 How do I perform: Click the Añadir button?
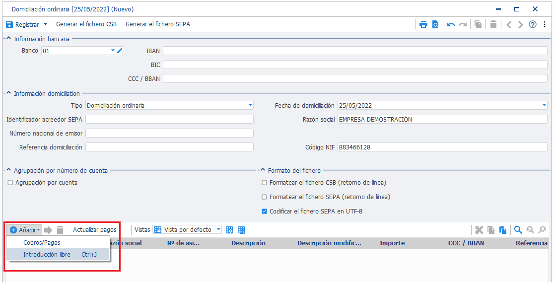point(24,230)
